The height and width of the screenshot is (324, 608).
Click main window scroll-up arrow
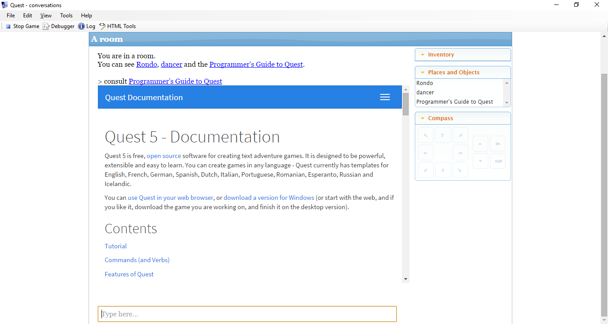pos(604,36)
